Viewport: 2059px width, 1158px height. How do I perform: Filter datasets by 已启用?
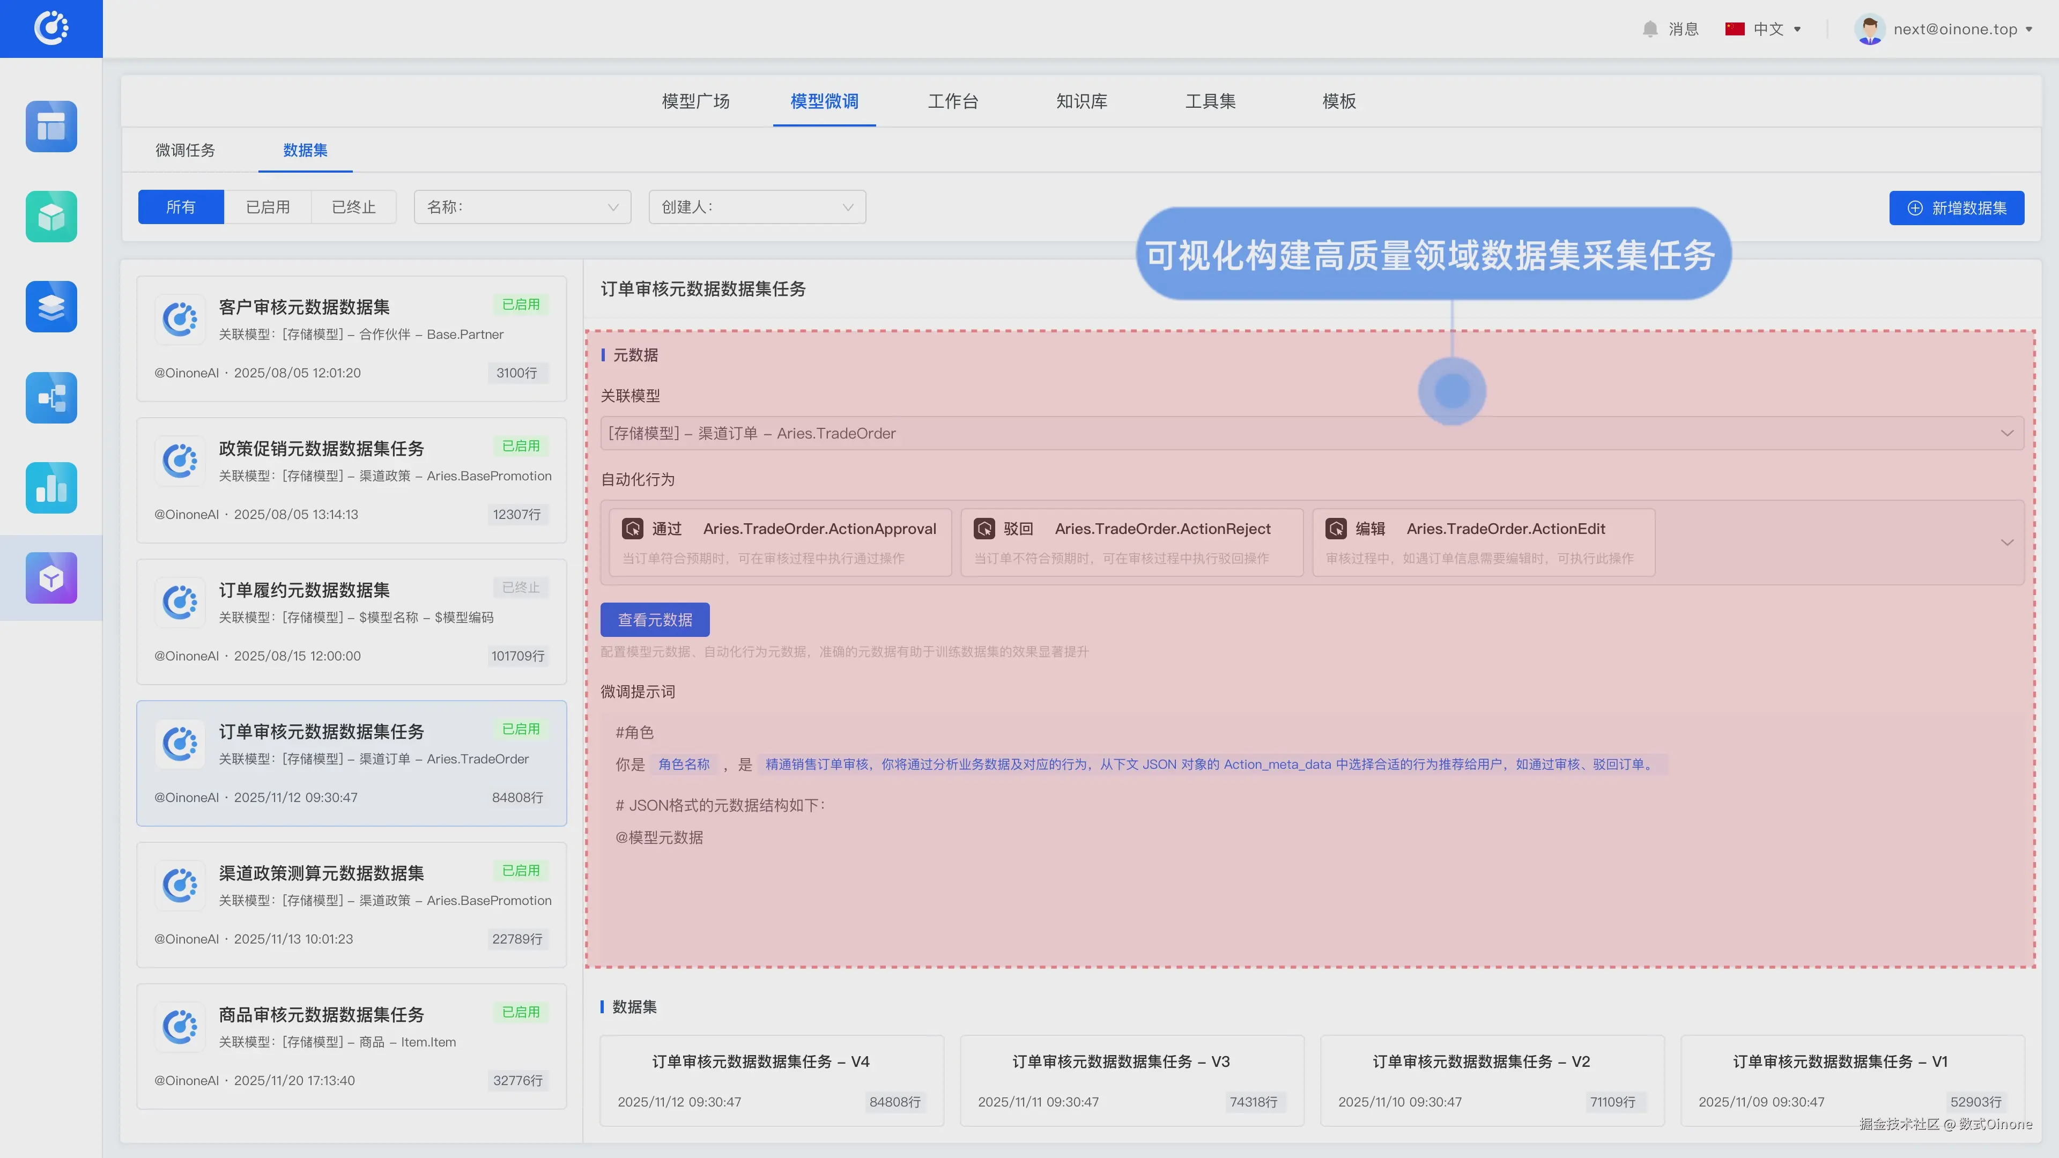268,207
